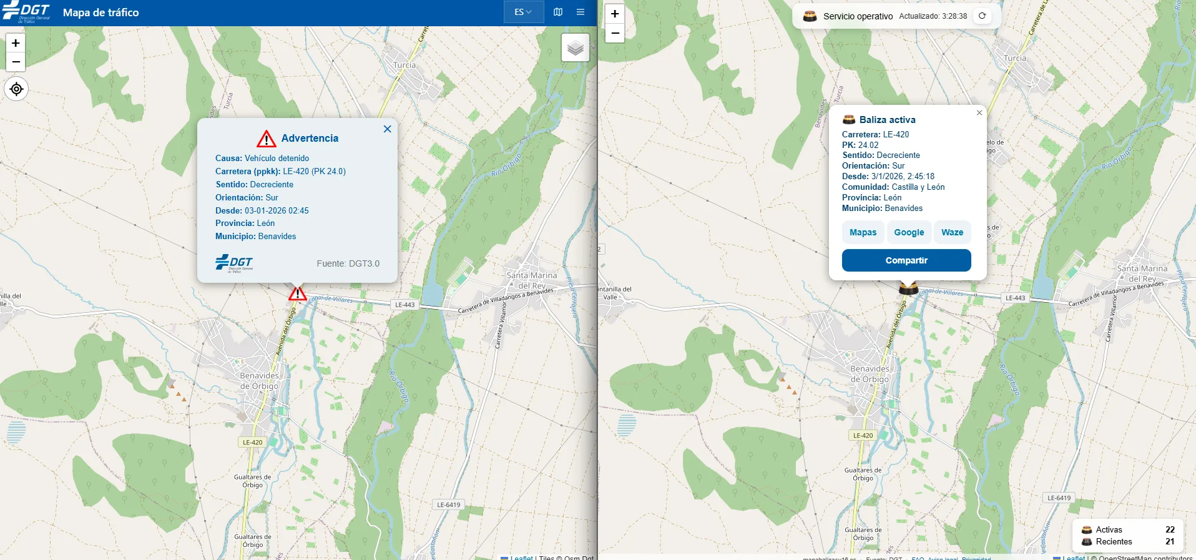This screenshot has width=1196, height=560.
Task: Click the beacon marker on right map
Action: (x=908, y=288)
